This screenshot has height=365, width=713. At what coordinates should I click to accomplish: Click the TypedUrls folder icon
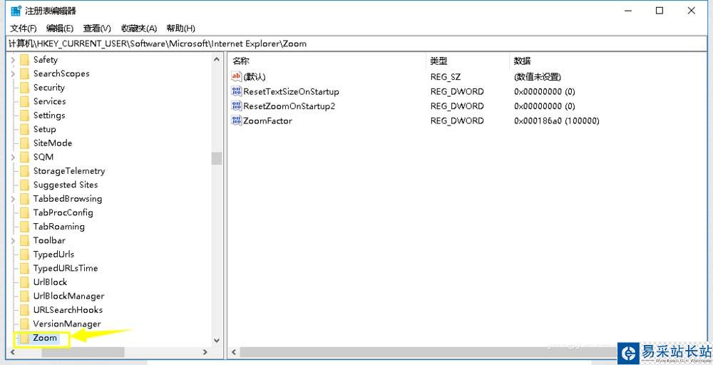[24, 255]
